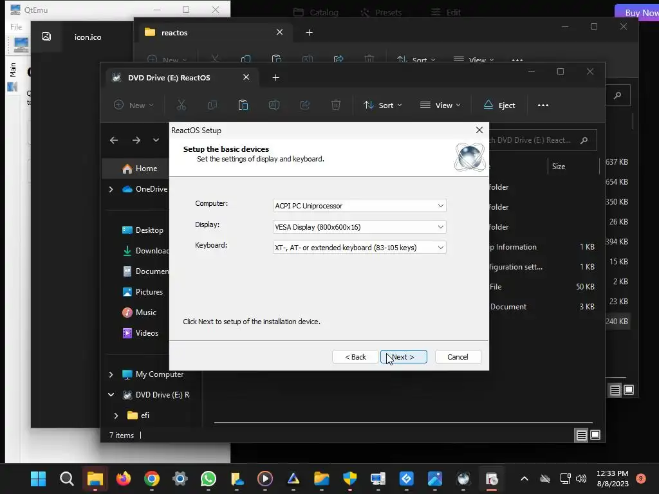Open the See more options menu in DVD Drive window
659x494 pixels.
[x=543, y=105]
